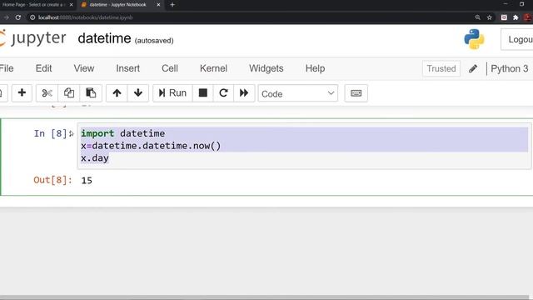533x300 pixels.
Task: Open the Widgets menu
Action: [266, 68]
